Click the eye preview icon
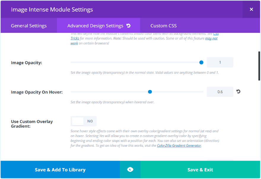This screenshot has height=179, width=261. tap(130, 170)
